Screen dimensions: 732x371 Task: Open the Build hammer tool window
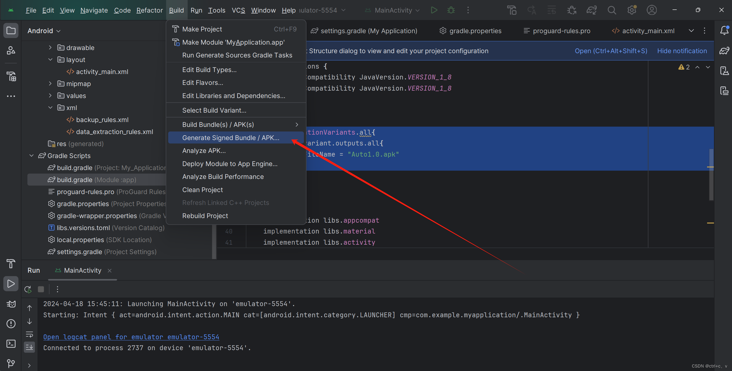click(x=11, y=263)
